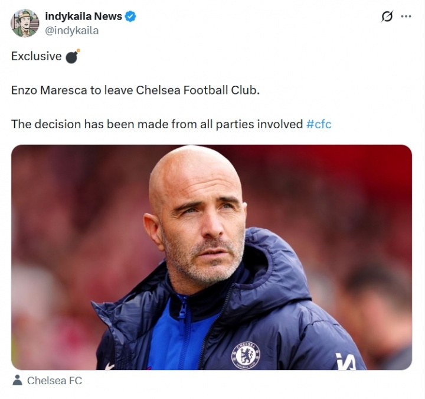This screenshot has width=425, height=399.
Task: Click the jacket hood in the photo
Action: tap(277, 260)
